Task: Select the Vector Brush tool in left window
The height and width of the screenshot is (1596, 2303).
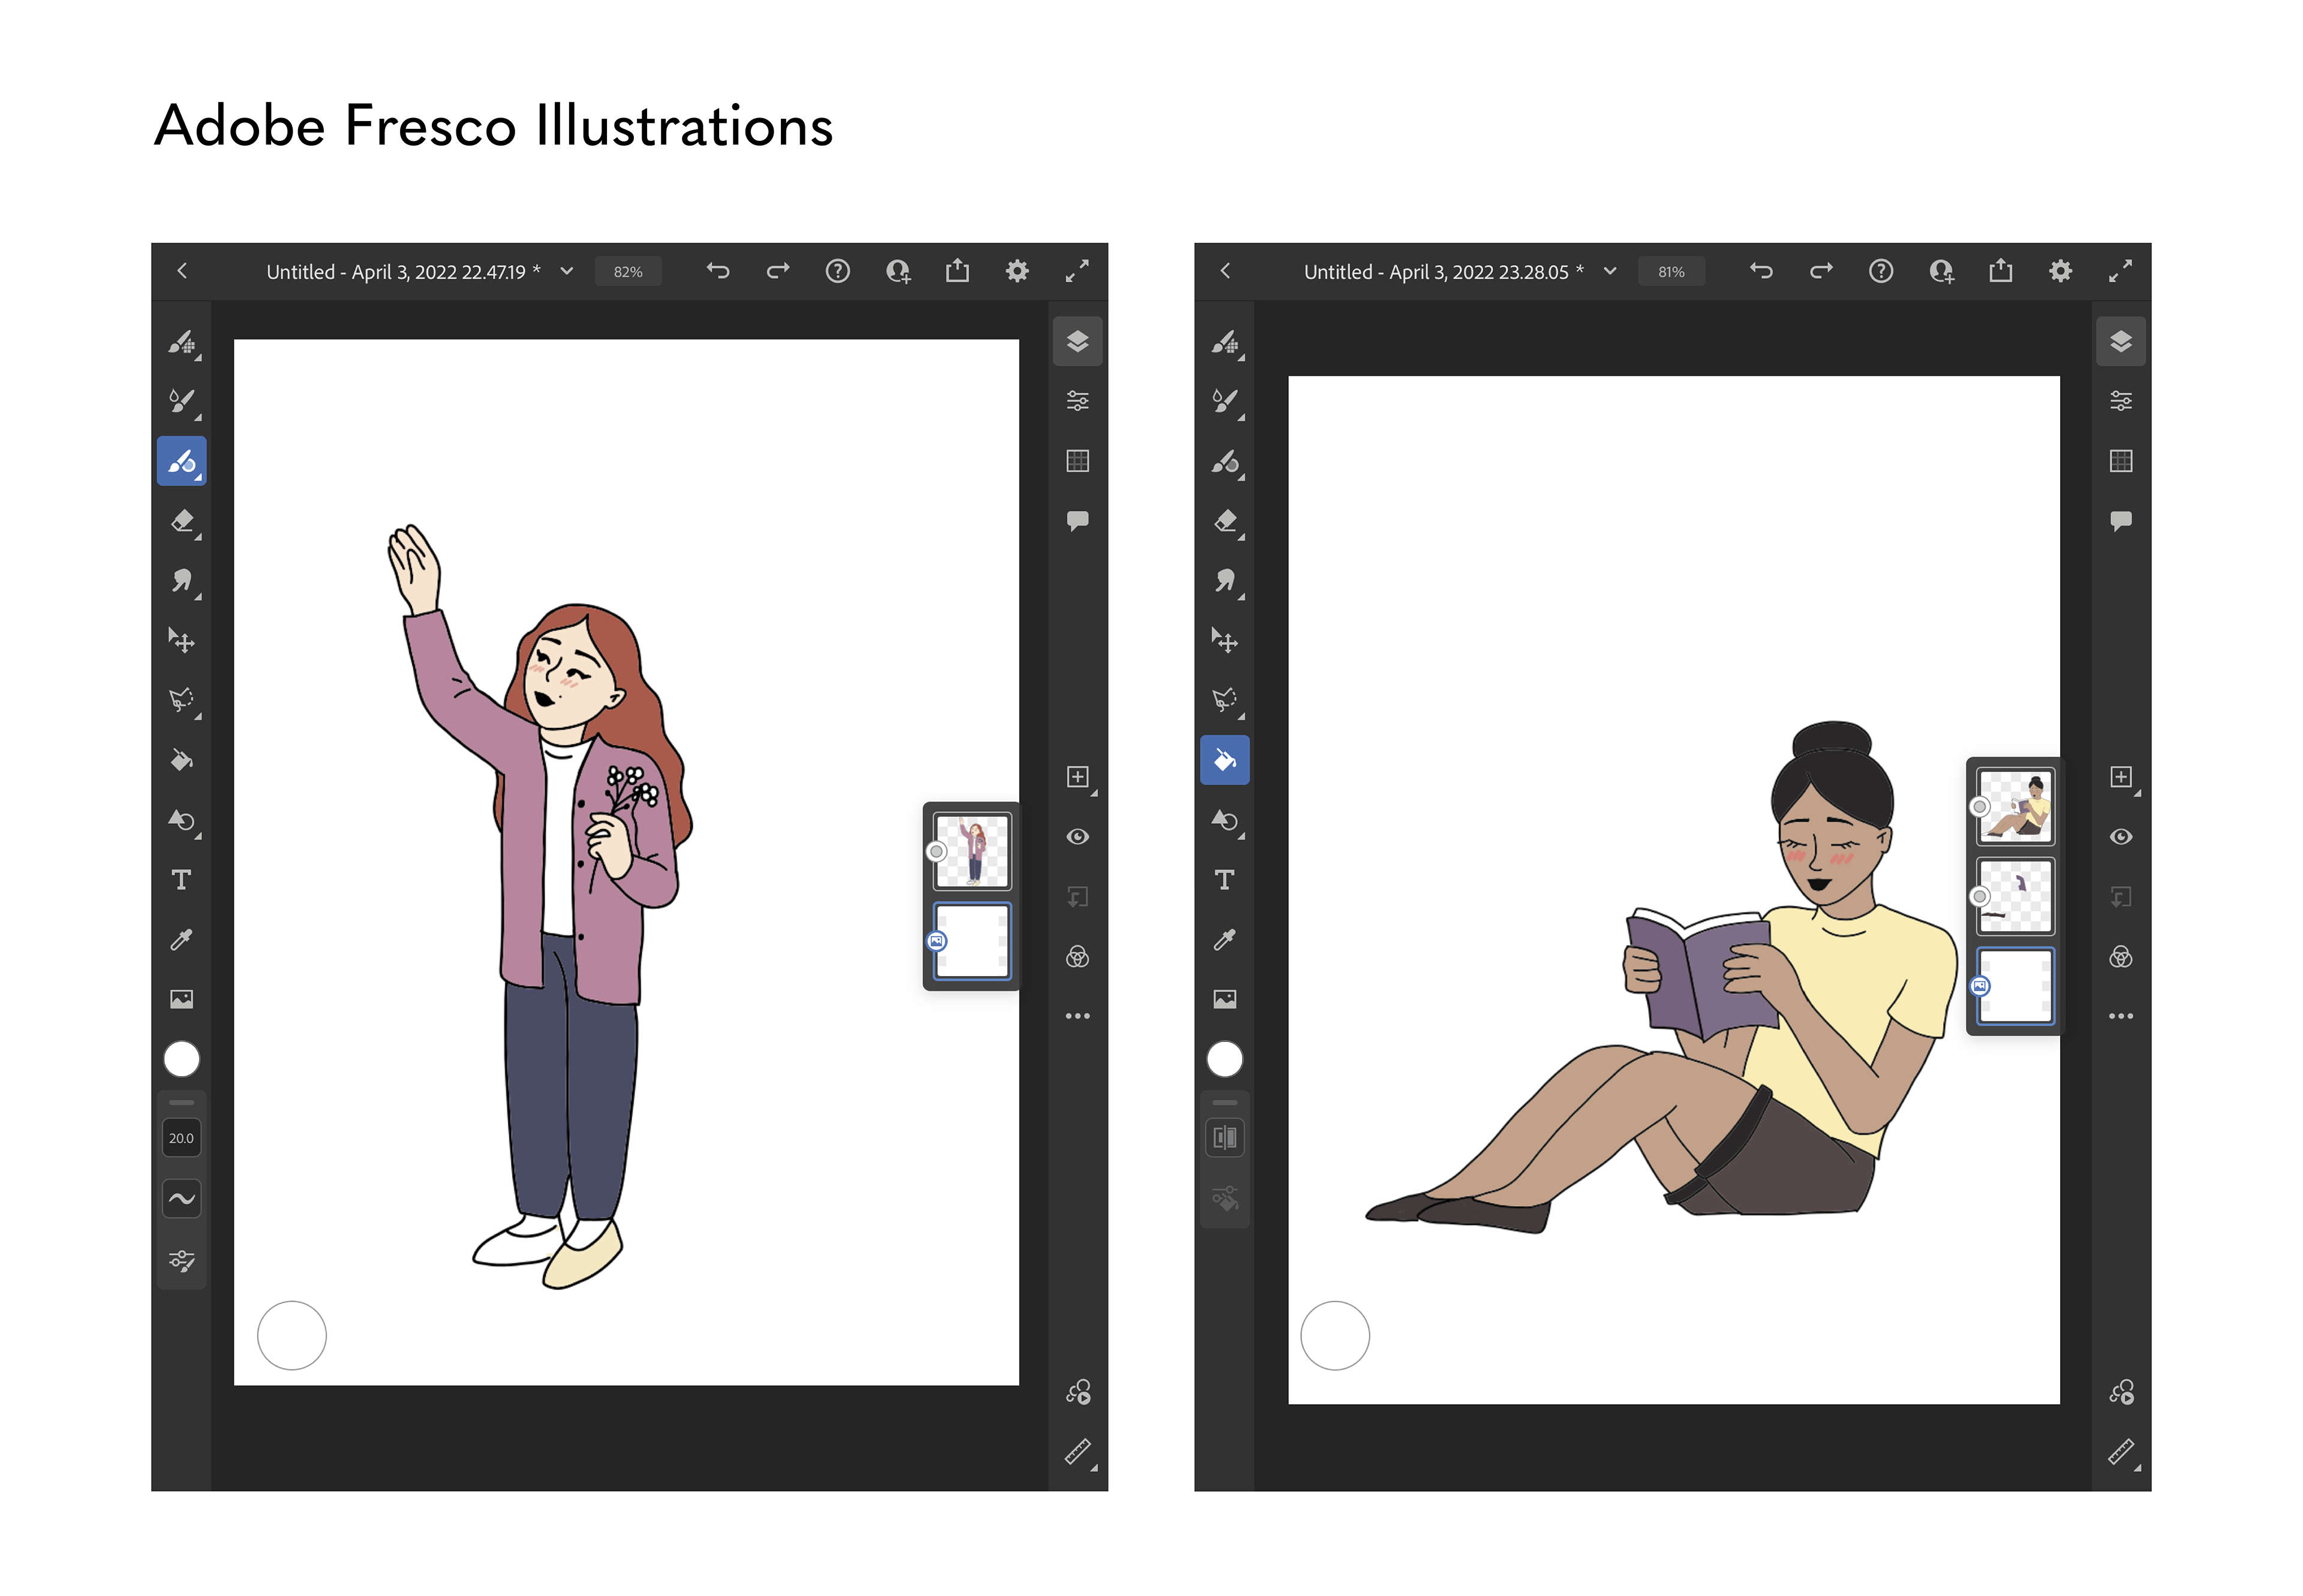Action: [x=181, y=461]
